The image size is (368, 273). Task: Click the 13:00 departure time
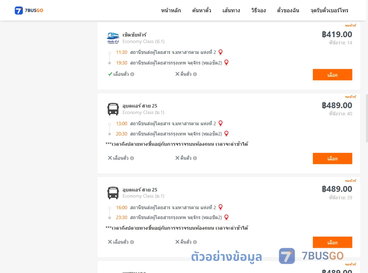tap(122, 124)
